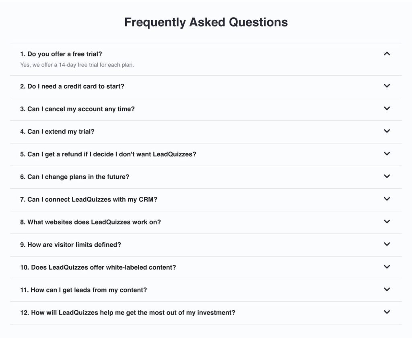
Task: Expand chevron for change plans question
Action: [x=387, y=176]
